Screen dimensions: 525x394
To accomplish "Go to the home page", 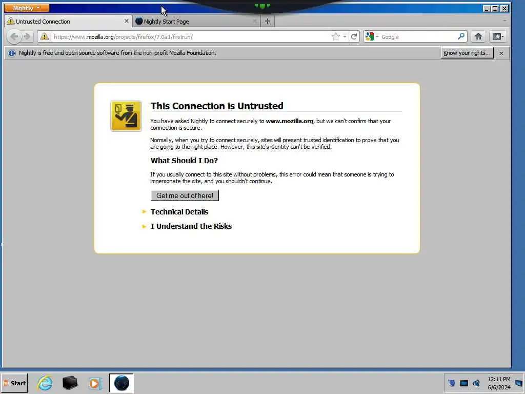I will click(478, 36).
